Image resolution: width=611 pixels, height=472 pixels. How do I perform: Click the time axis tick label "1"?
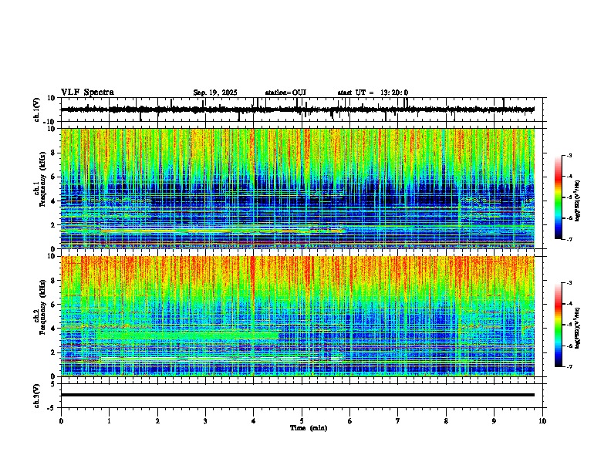(109, 421)
